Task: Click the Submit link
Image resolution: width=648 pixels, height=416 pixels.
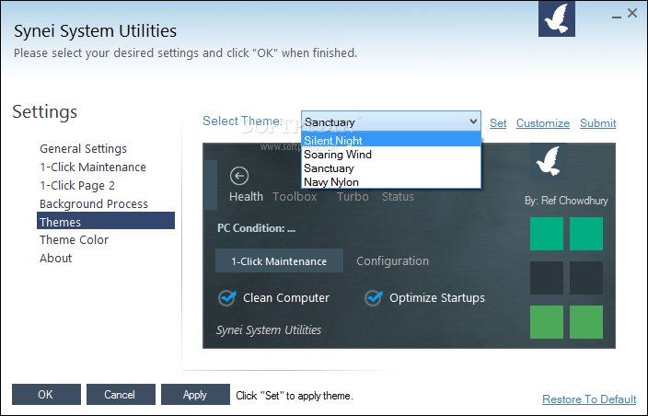Action: 598,123
